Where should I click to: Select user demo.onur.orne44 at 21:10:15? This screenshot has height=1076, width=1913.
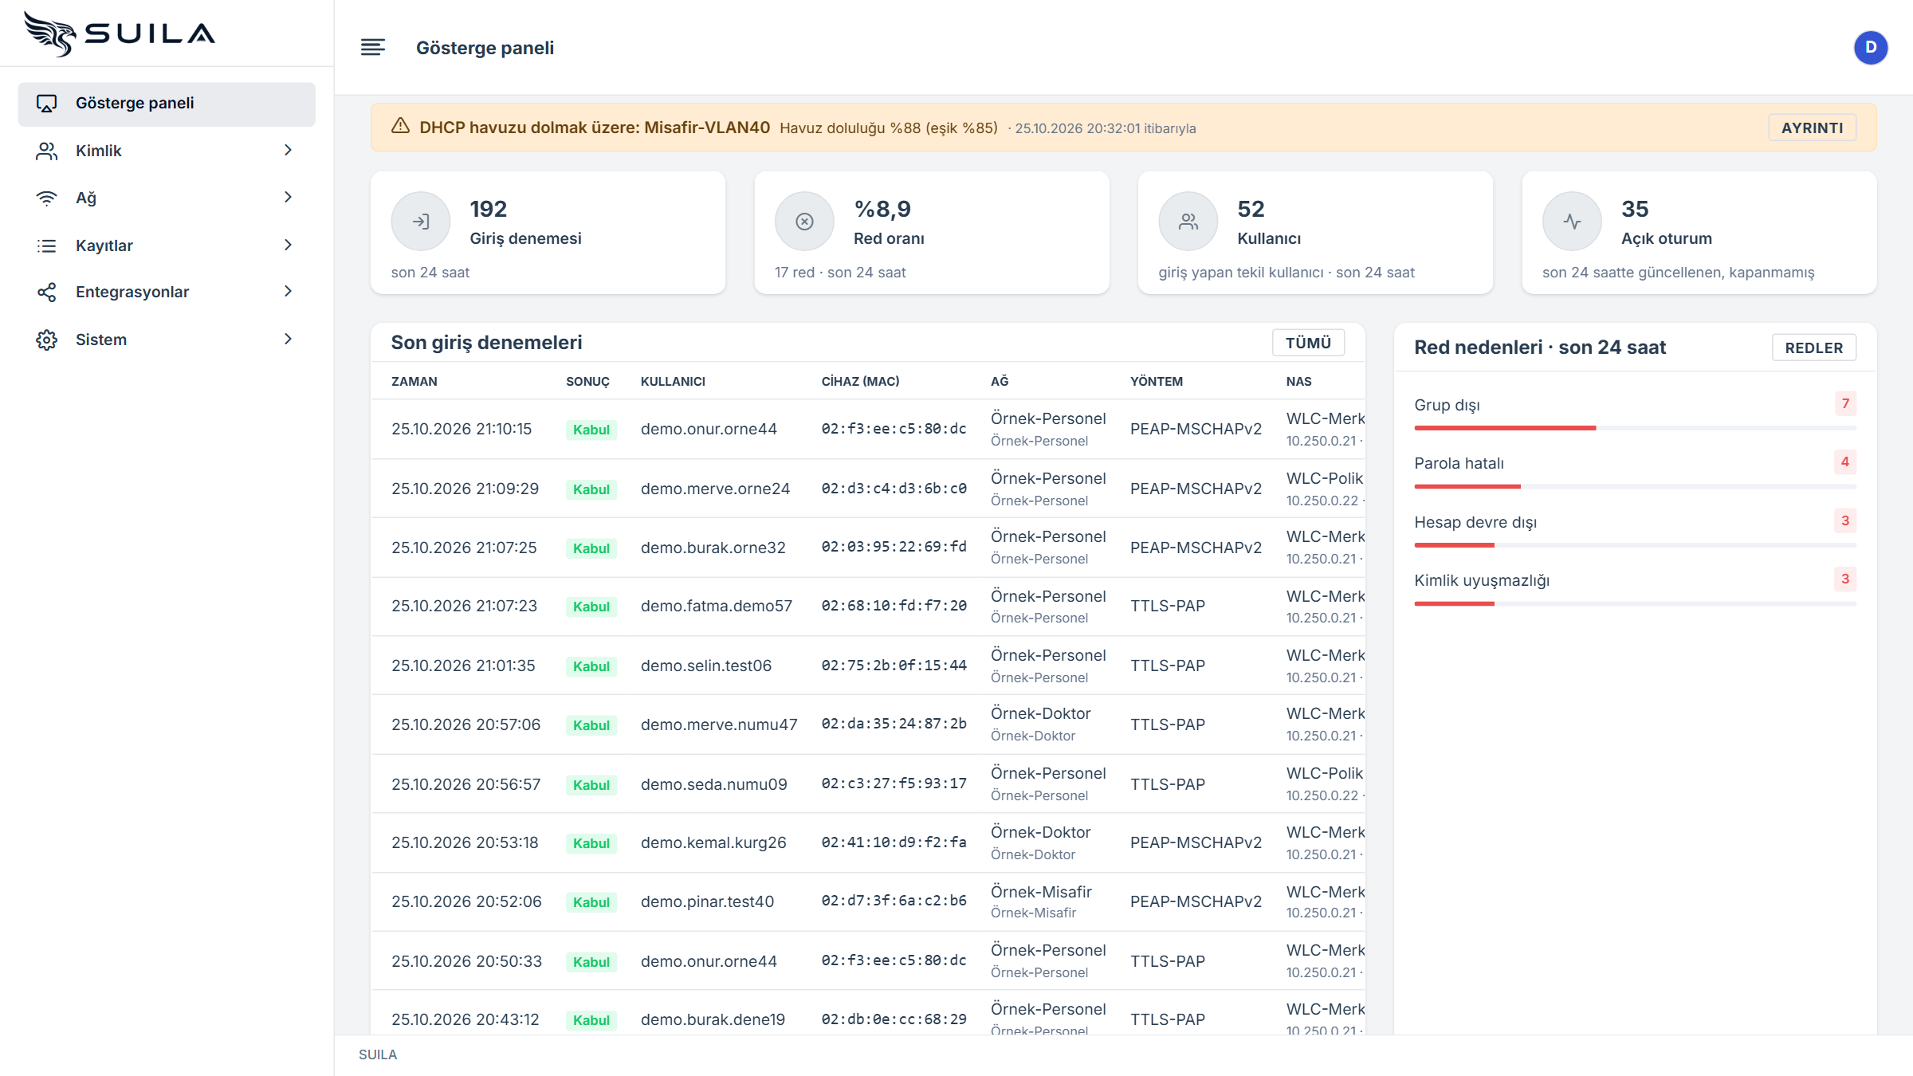709,429
